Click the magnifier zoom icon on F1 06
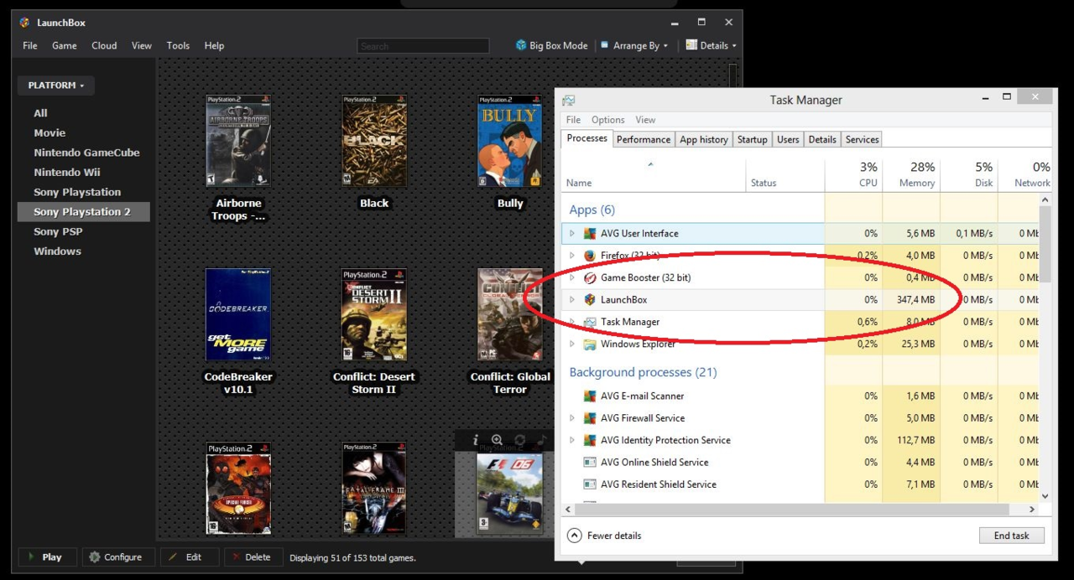1074x580 pixels. pyautogui.click(x=497, y=440)
